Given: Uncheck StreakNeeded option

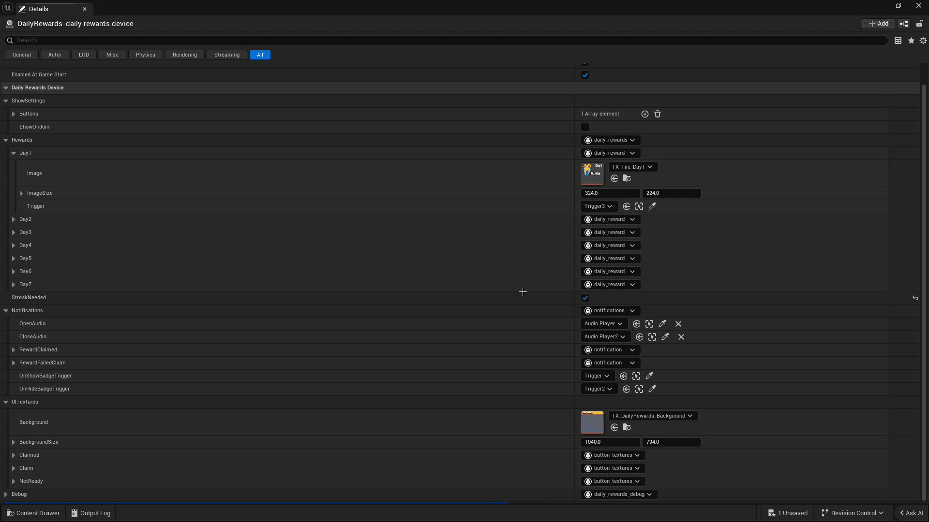Looking at the screenshot, I should [585, 298].
